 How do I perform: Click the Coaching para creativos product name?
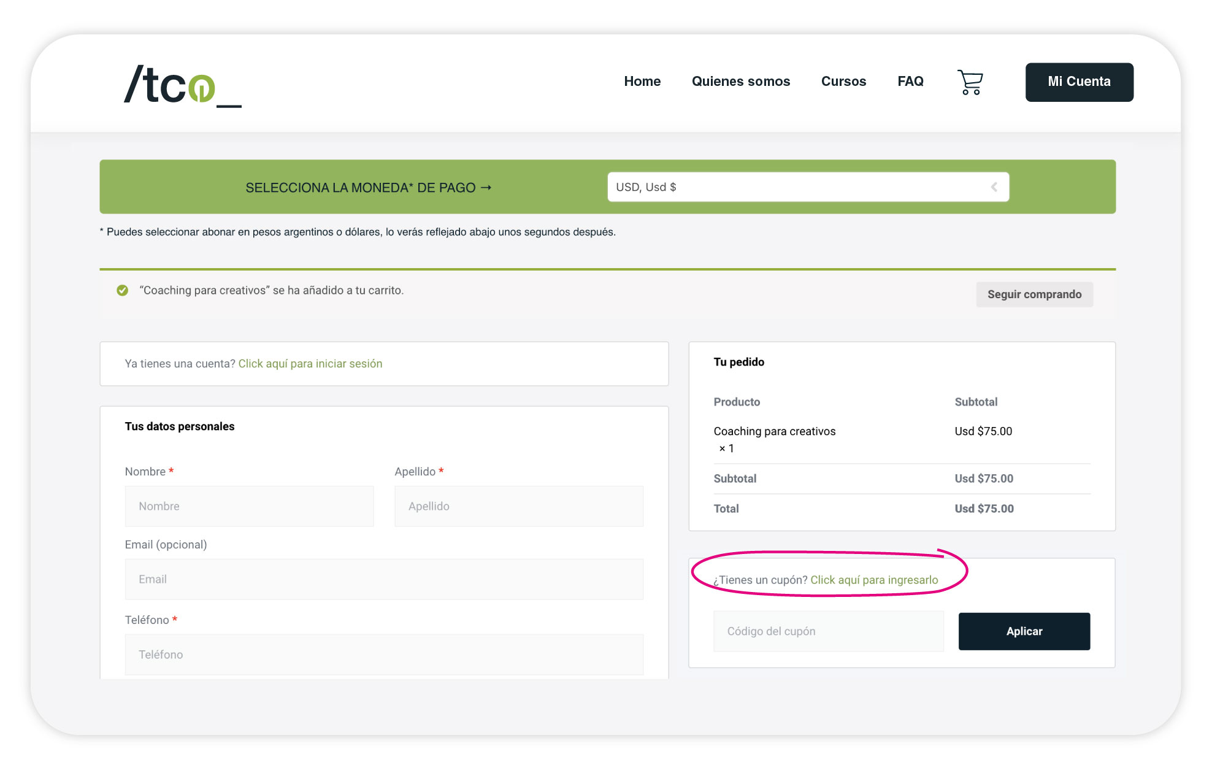[774, 431]
